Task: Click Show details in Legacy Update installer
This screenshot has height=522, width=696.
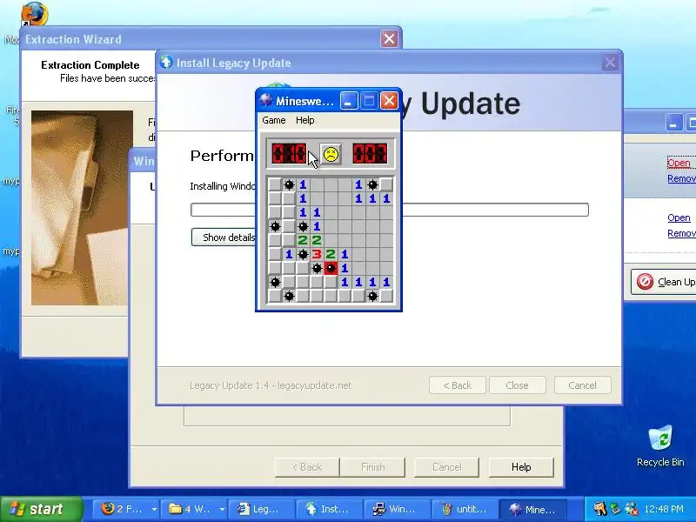Action: pyautogui.click(x=224, y=238)
